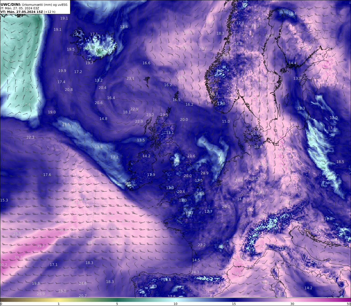Click the 15.3 value at the left edge
The width and height of the screenshot is (351, 306).
pos(4,200)
